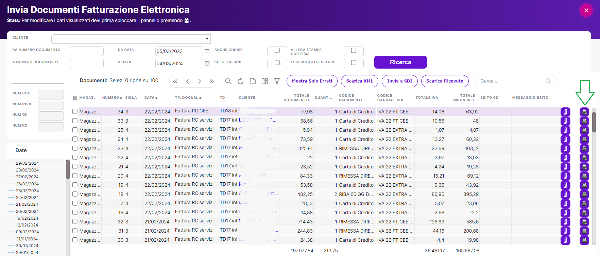Open attachment for document number 34
Viewport: 600px width, 256px height.
click(565, 112)
